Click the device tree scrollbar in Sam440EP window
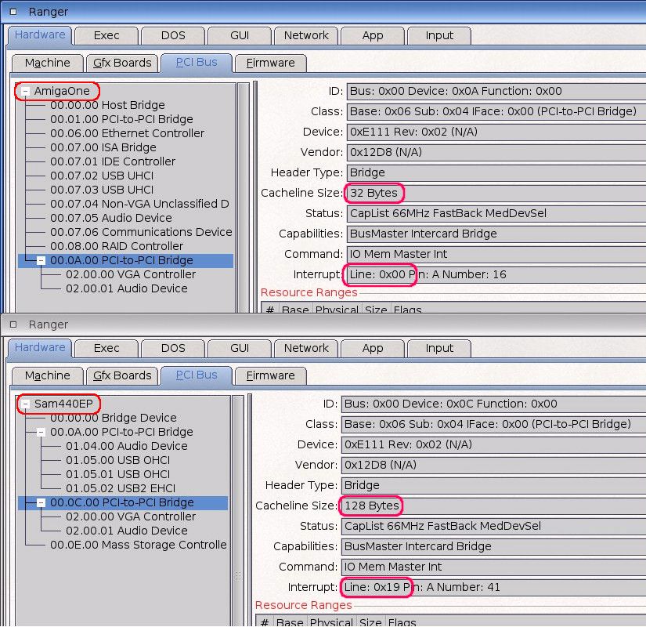Image resolution: width=646 pixels, height=627 pixels. click(x=238, y=511)
